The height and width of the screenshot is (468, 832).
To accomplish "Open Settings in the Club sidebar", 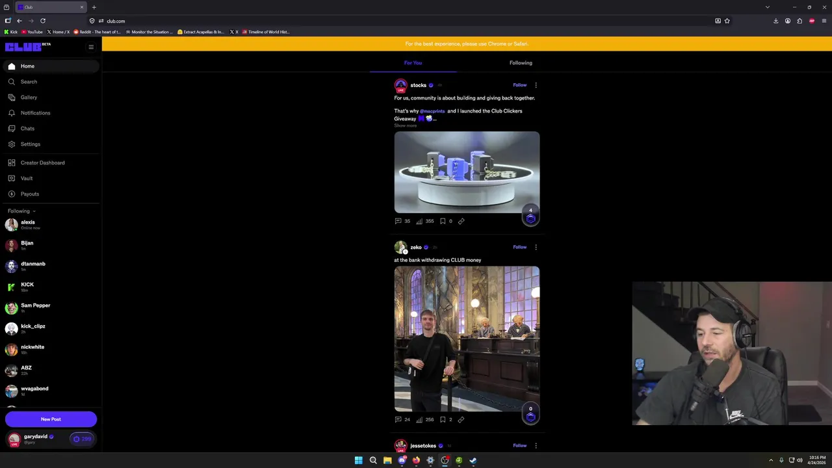I will pyautogui.click(x=50, y=144).
